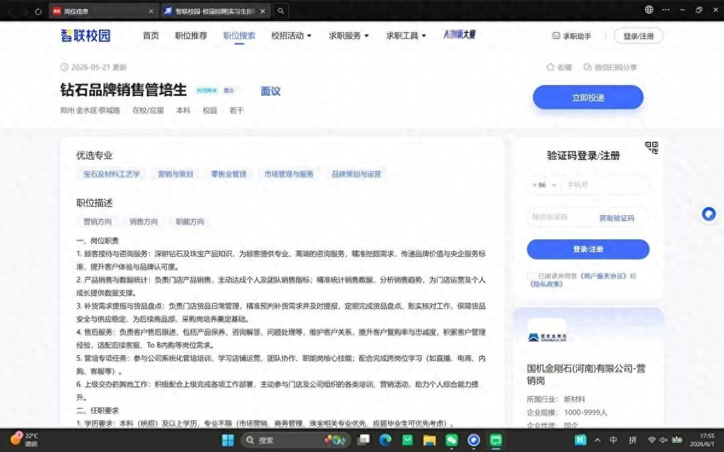Click 获取验证码 to request a code
Screen dimensions: 724x452
point(617,218)
